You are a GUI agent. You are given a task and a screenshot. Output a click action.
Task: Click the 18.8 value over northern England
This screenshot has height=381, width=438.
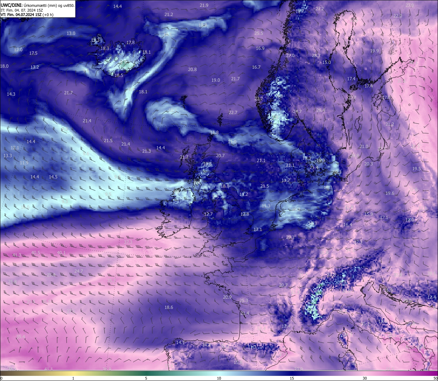point(225,186)
